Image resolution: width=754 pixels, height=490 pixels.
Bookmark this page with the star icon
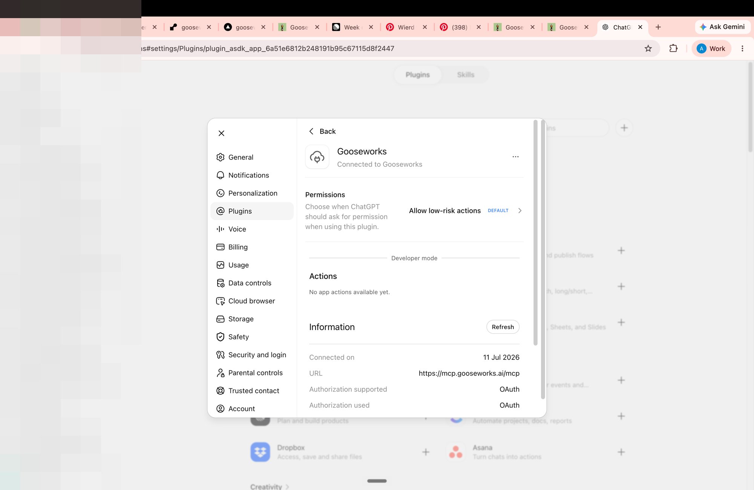pos(648,49)
